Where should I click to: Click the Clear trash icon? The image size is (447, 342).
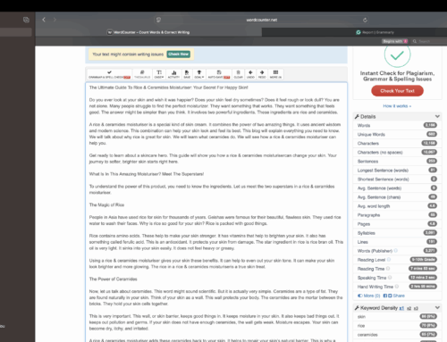tap(238, 74)
